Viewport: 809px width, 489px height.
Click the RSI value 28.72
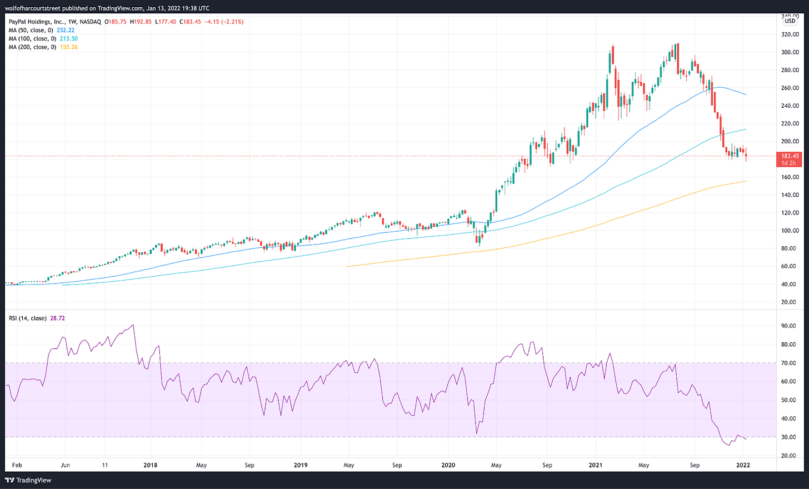[57, 318]
